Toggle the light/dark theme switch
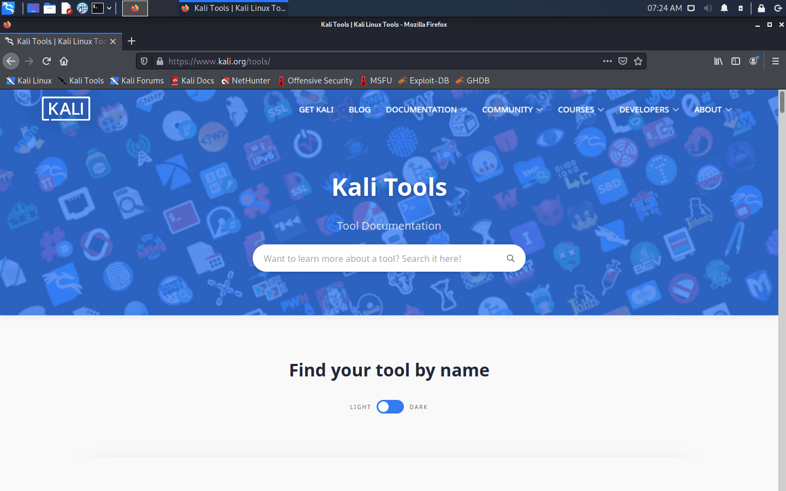This screenshot has height=491, width=786. pos(390,407)
